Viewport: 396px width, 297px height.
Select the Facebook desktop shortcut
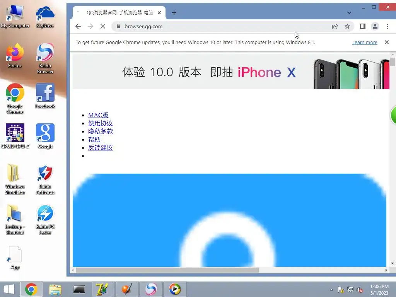[x=45, y=96]
